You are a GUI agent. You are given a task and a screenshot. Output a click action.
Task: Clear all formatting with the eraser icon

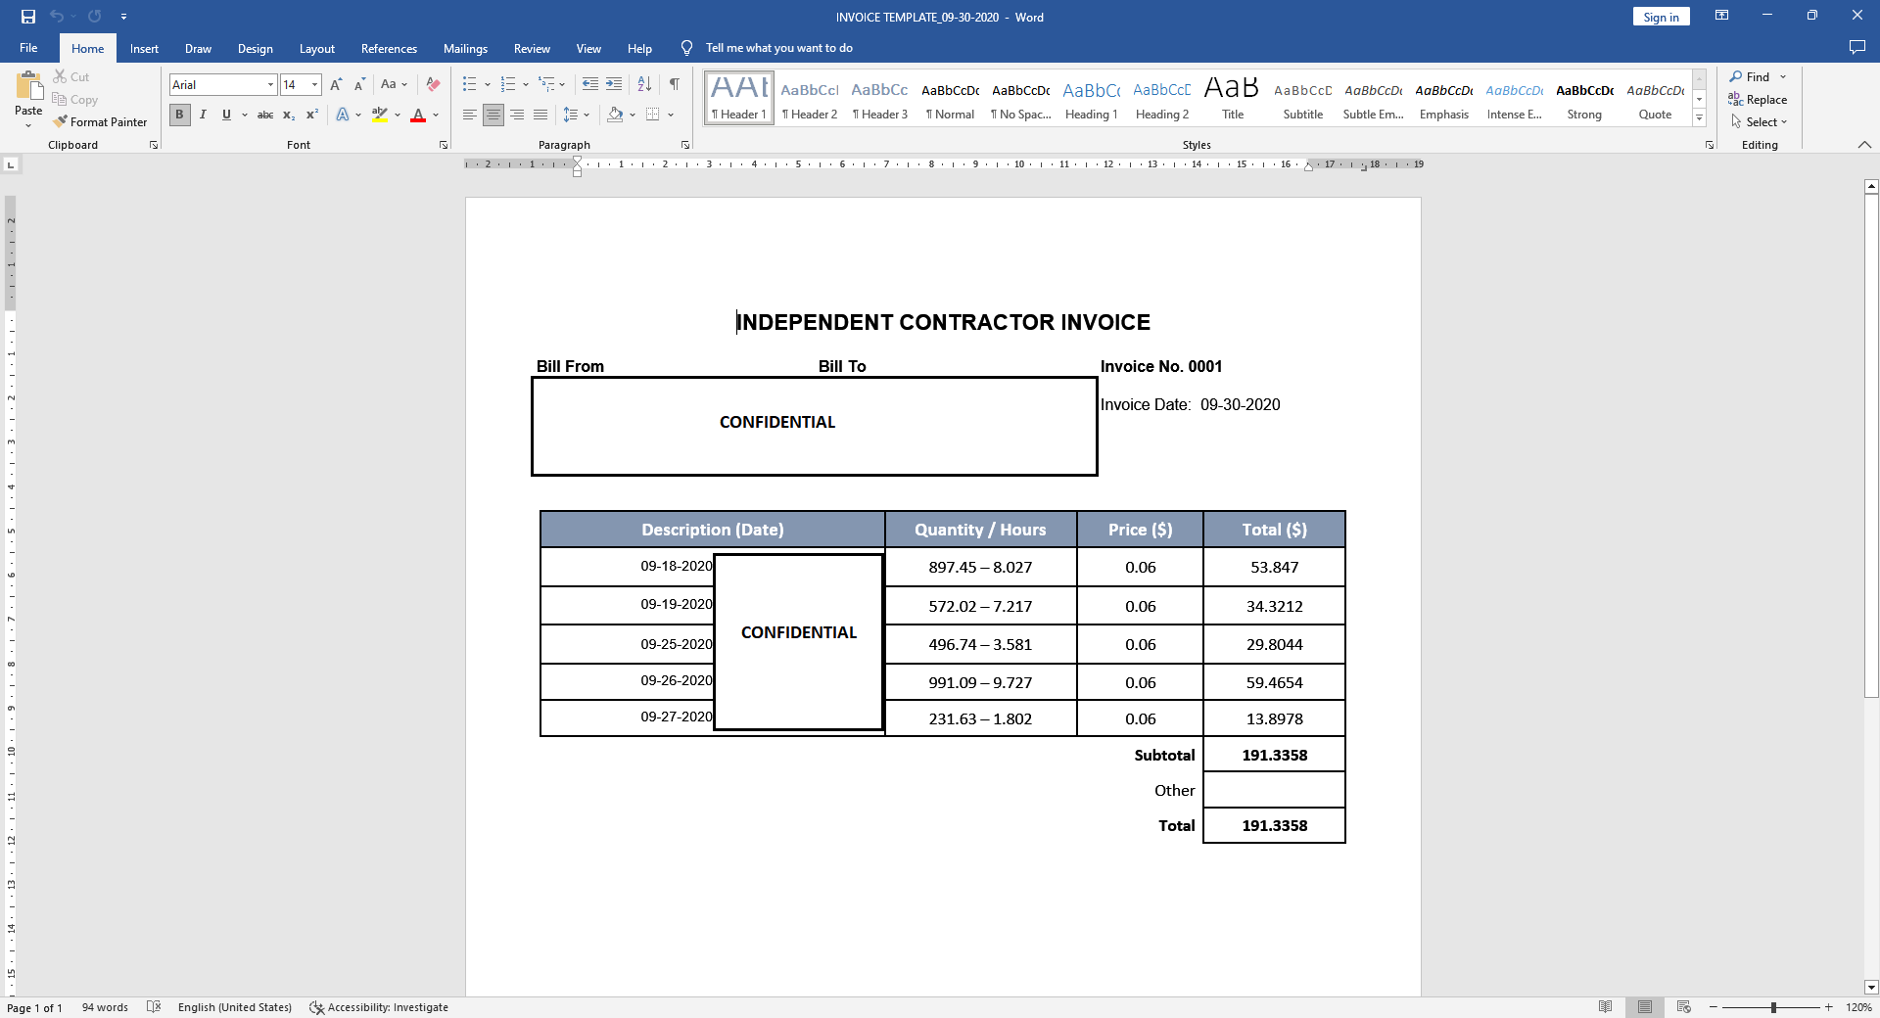433,85
